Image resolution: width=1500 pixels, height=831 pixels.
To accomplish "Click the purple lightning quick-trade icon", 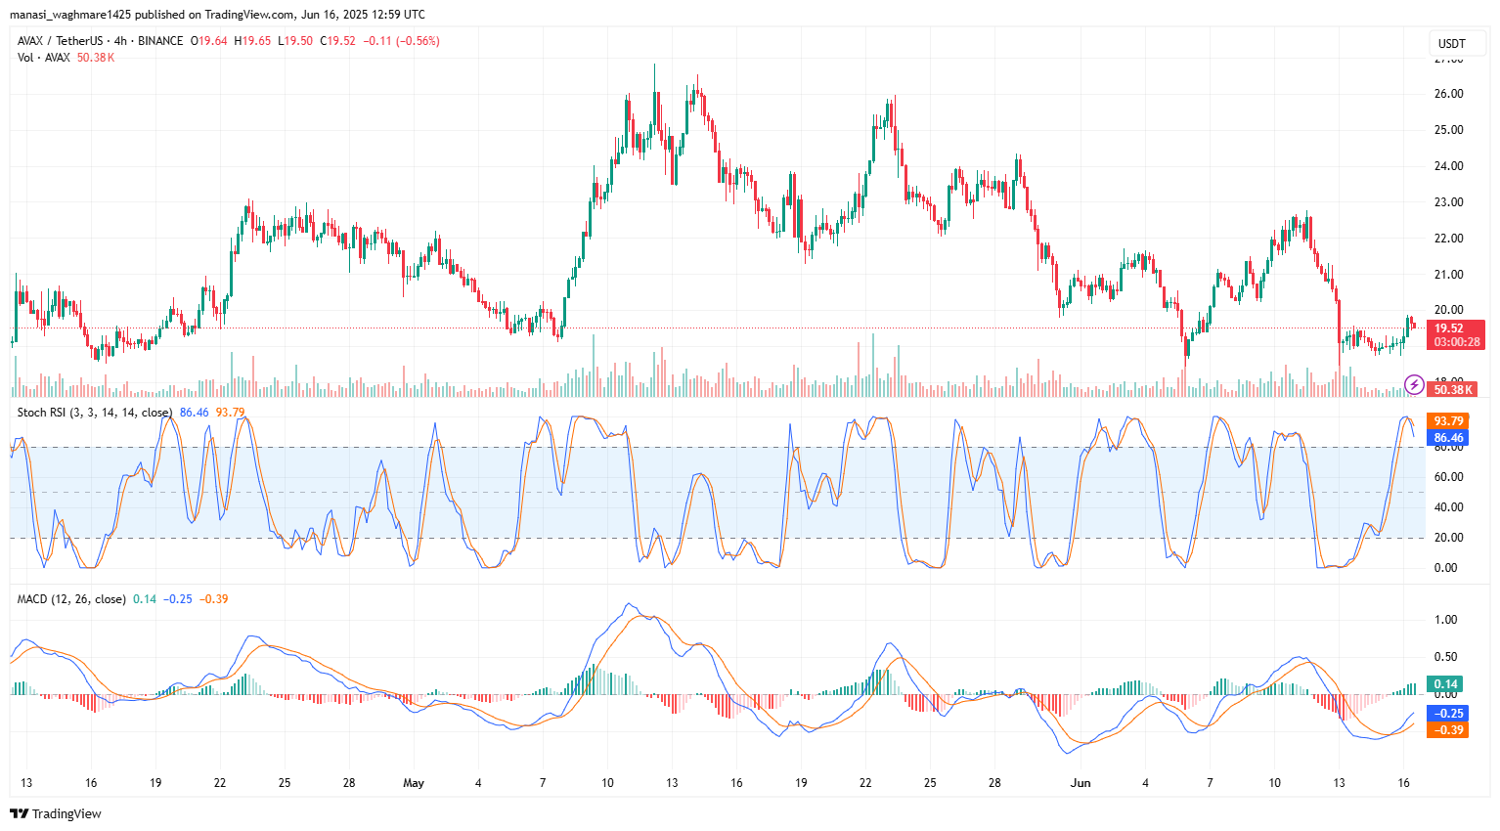I will pyautogui.click(x=1414, y=385).
